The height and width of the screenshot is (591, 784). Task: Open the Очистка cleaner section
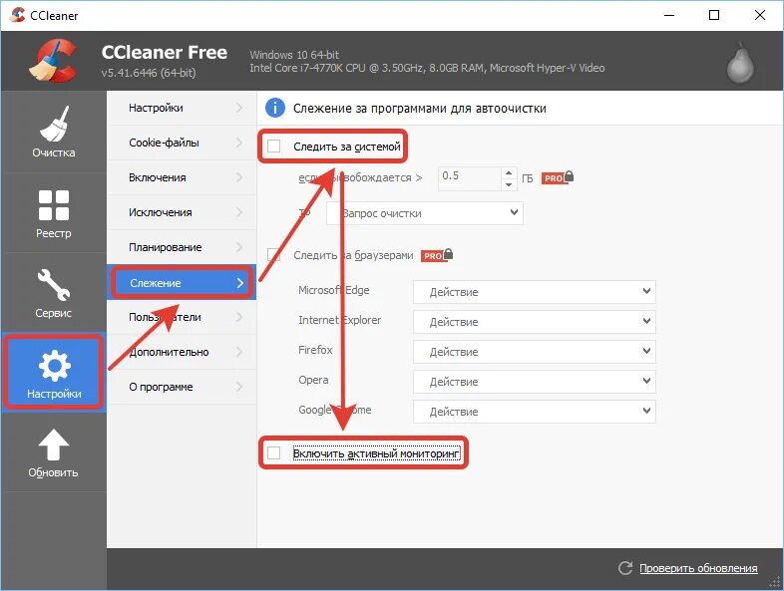click(x=54, y=132)
